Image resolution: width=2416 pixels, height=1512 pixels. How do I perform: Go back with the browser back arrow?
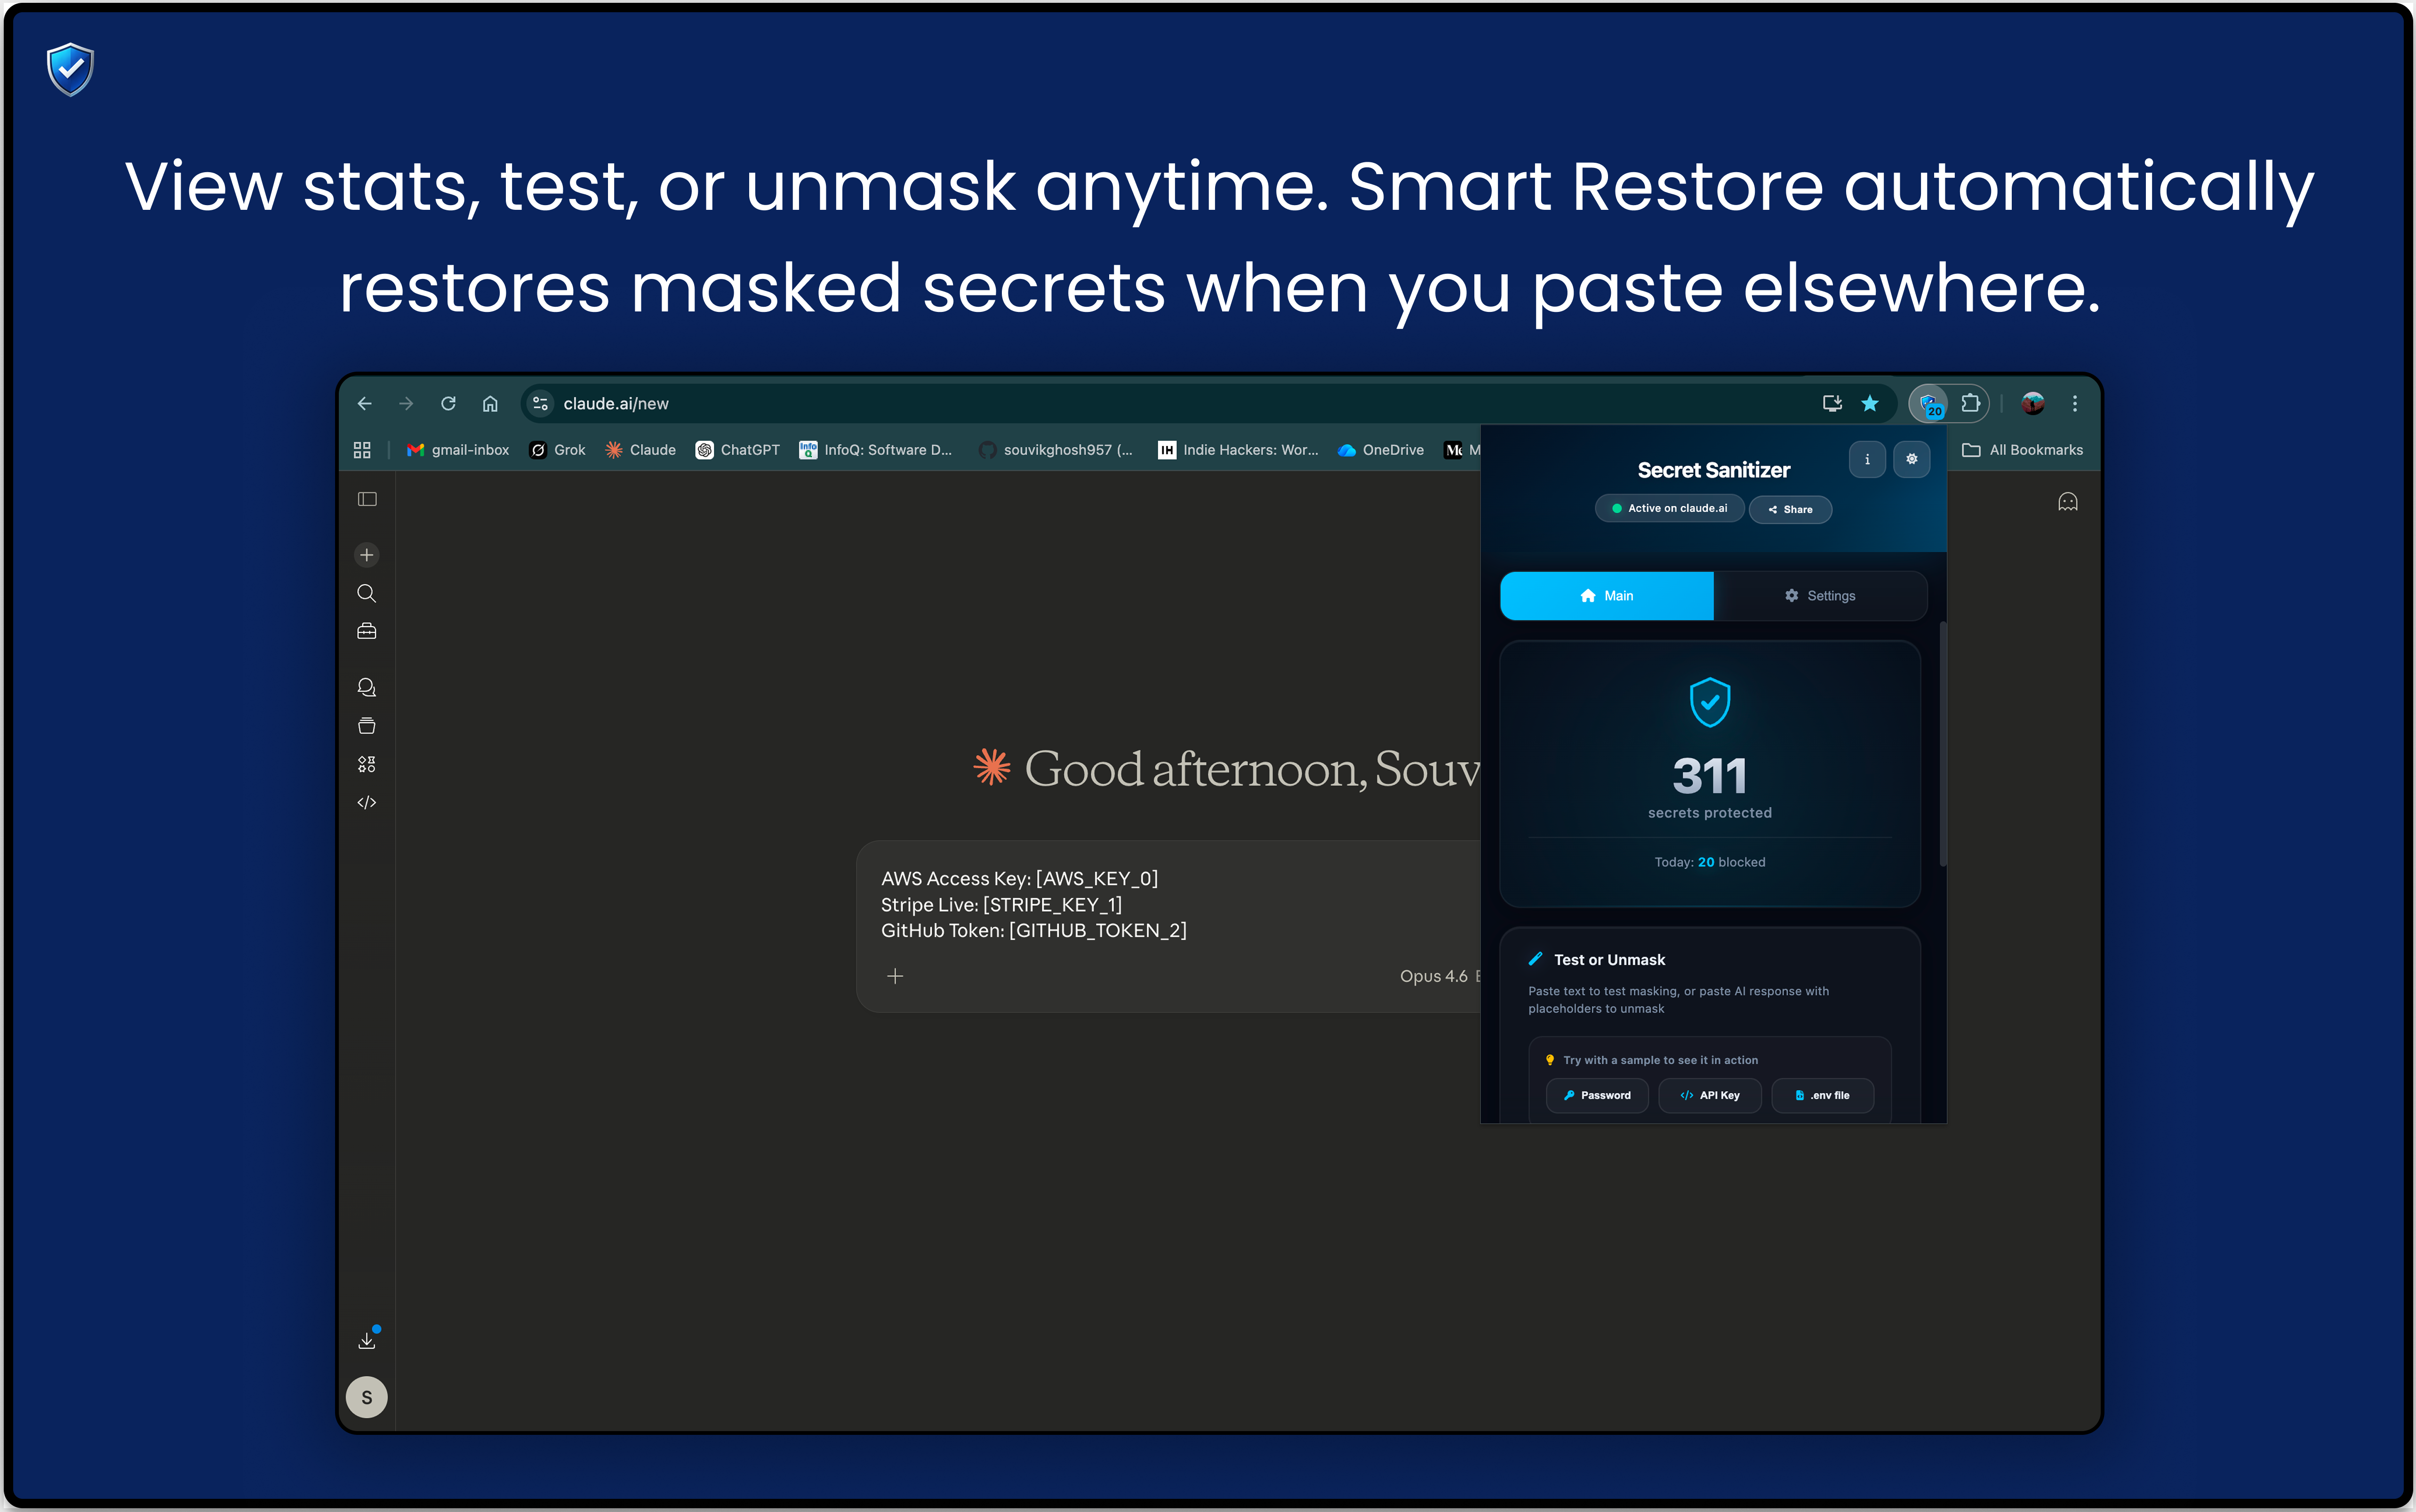tap(364, 403)
